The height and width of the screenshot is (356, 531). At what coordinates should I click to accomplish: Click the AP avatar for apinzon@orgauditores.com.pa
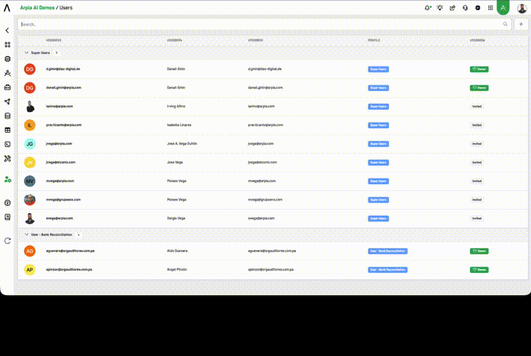tap(30, 269)
